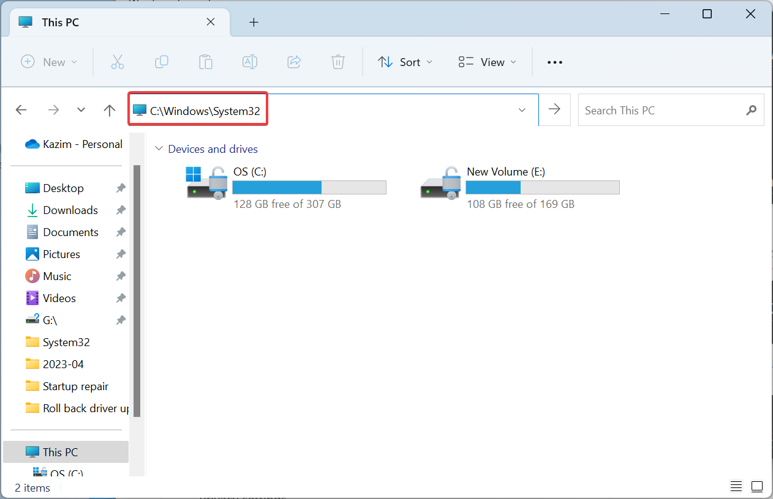Click the Copy icon in toolbar

click(162, 62)
